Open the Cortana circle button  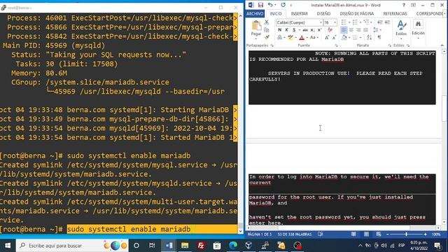[136, 246]
